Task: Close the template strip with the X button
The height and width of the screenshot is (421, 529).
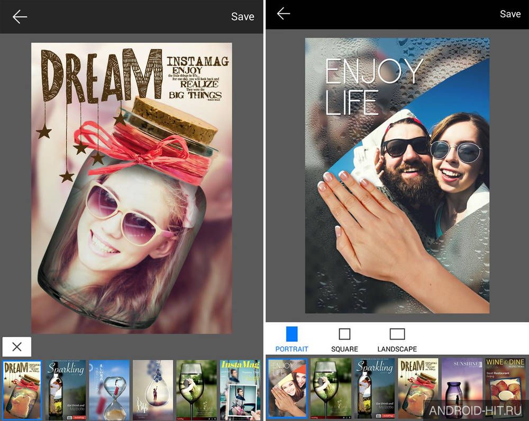Action: 16,346
